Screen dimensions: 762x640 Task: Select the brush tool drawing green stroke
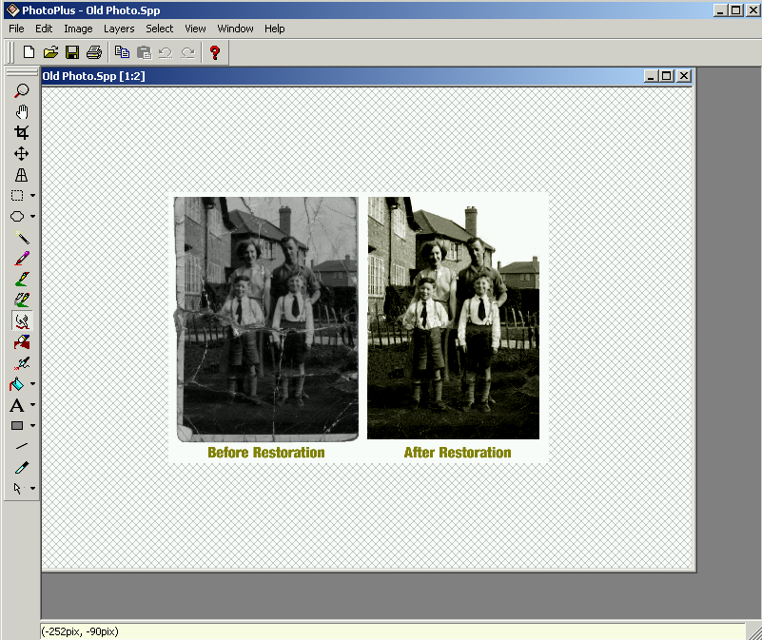[21, 279]
